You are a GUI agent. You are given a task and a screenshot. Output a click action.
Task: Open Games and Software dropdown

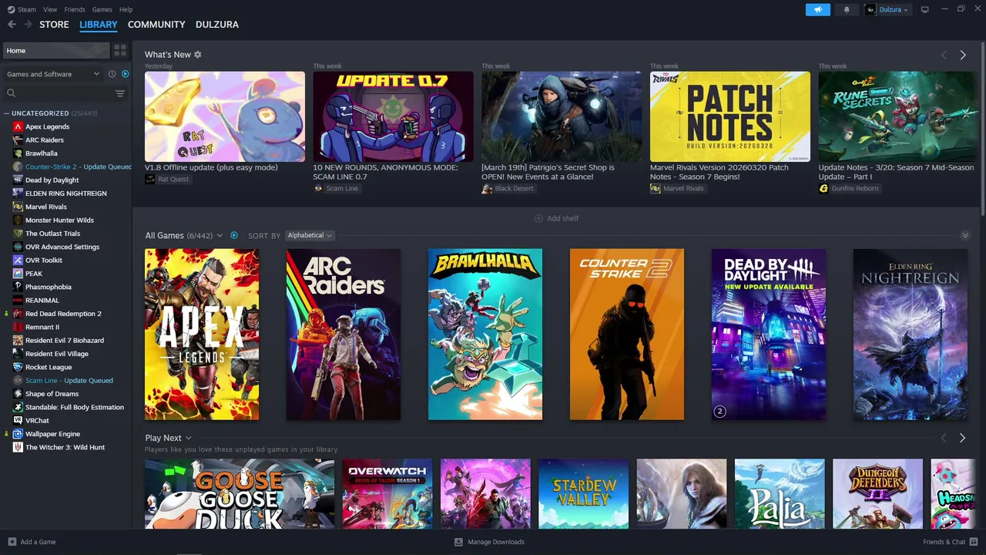52,74
